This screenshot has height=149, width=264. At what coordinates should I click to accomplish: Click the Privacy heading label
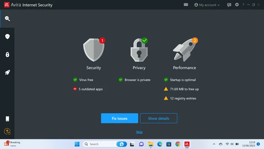coord(139,68)
